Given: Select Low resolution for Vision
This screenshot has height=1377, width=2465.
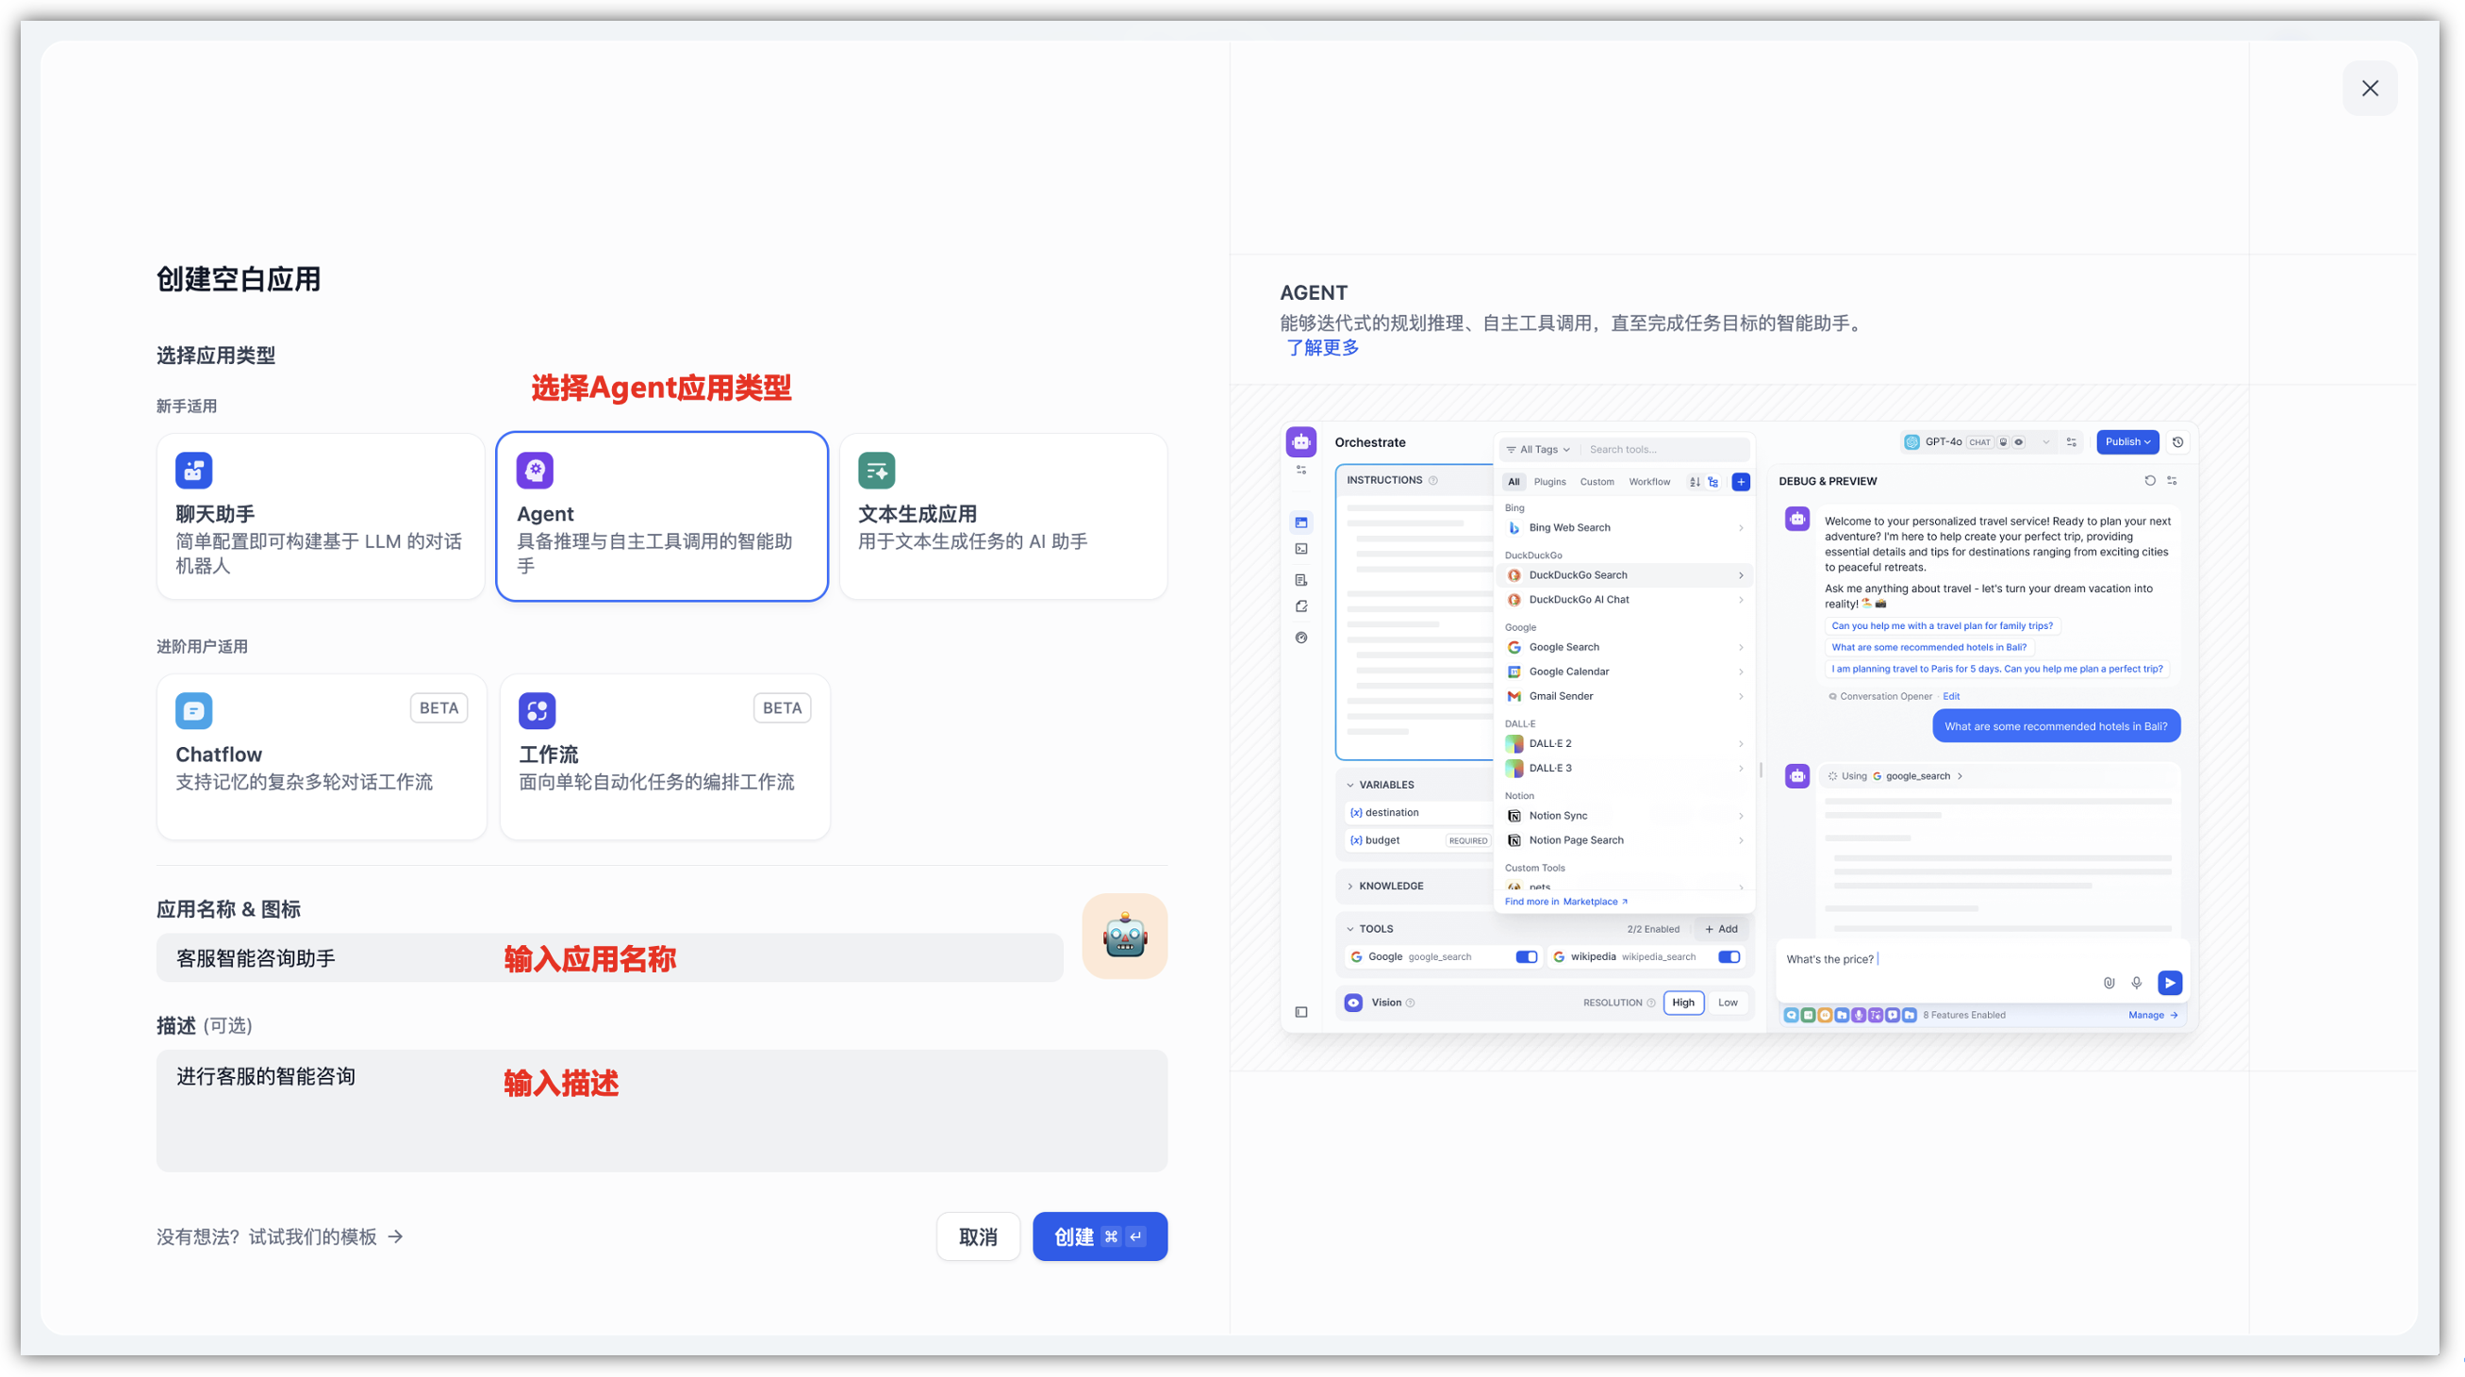Looking at the screenshot, I should coord(1729,1002).
